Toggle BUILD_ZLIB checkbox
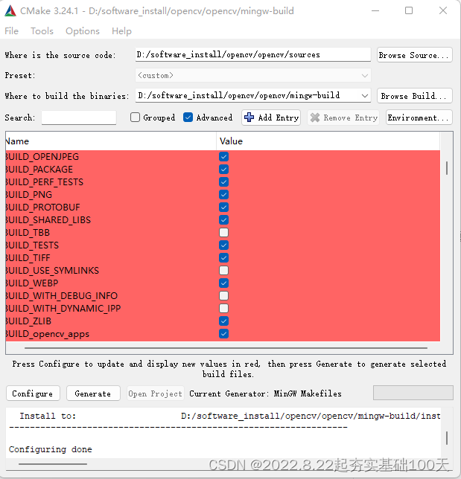This screenshot has width=461, height=479. click(223, 321)
